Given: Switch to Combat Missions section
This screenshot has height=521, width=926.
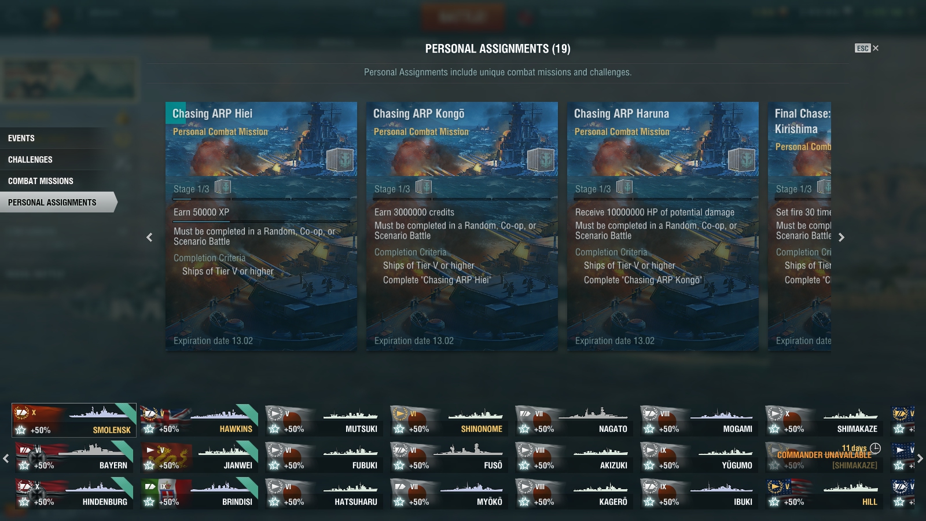Looking at the screenshot, I should coord(41,181).
